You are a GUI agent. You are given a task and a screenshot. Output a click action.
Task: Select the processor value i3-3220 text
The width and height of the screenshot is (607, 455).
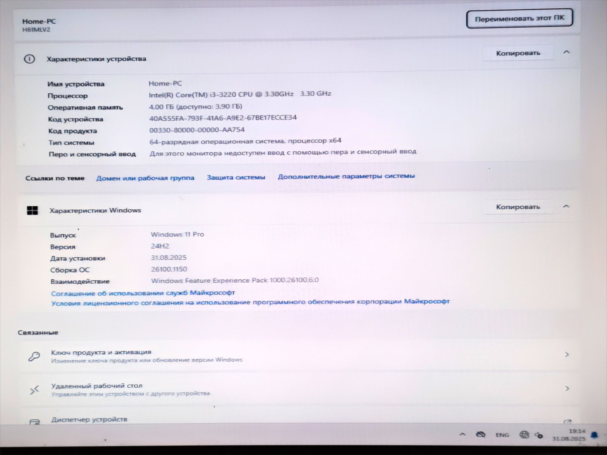click(240, 94)
